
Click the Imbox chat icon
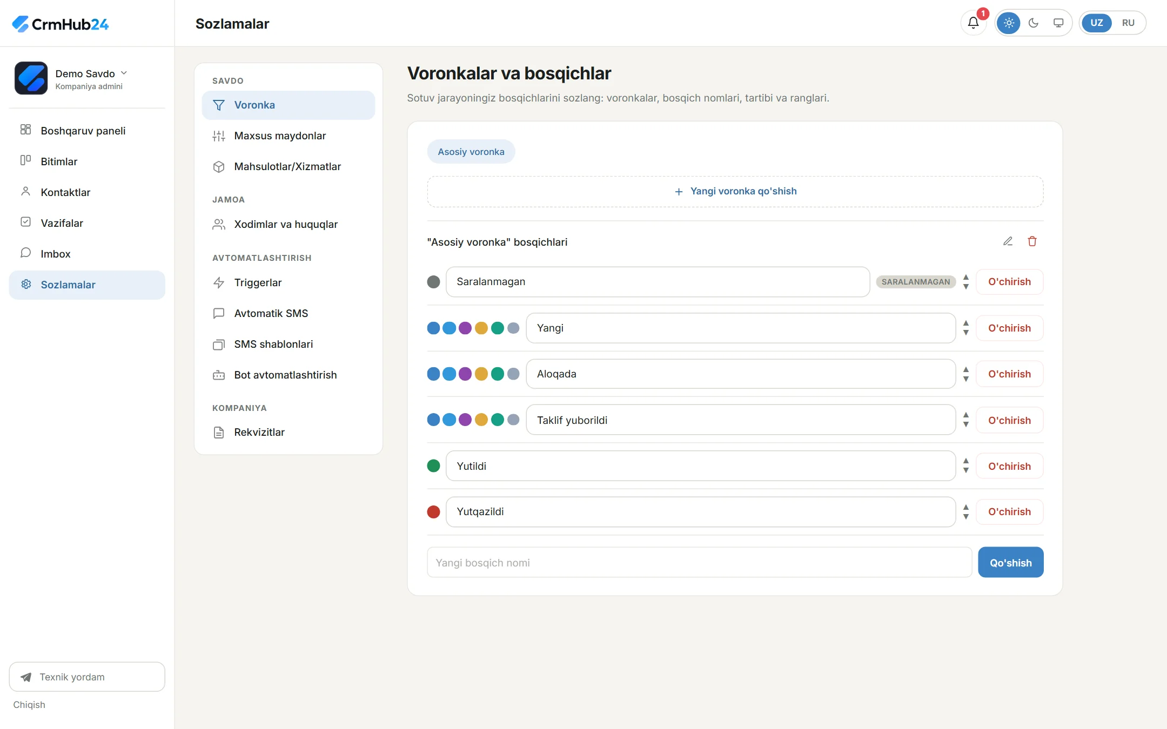[25, 253]
